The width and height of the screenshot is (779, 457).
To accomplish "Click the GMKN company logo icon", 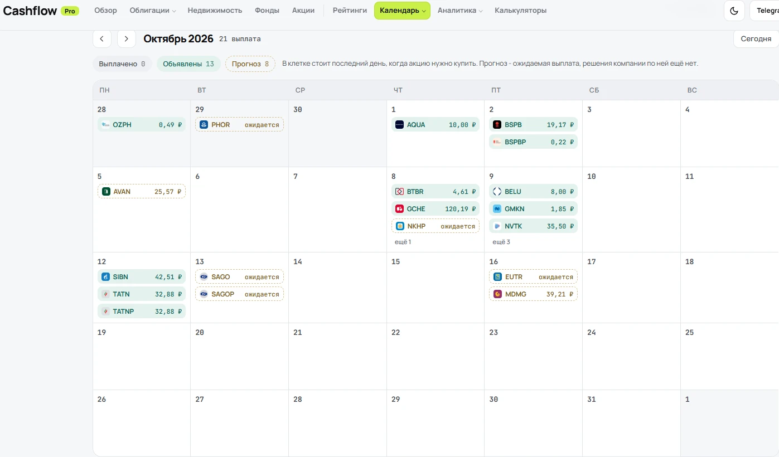I will [497, 209].
